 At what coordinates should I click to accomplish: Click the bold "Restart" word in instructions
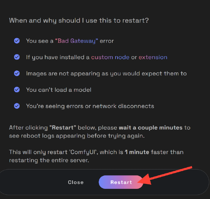(x=63, y=128)
